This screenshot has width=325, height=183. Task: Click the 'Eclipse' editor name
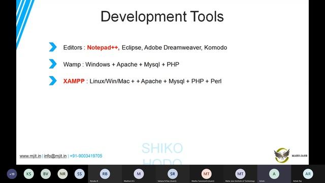click(x=132, y=47)
